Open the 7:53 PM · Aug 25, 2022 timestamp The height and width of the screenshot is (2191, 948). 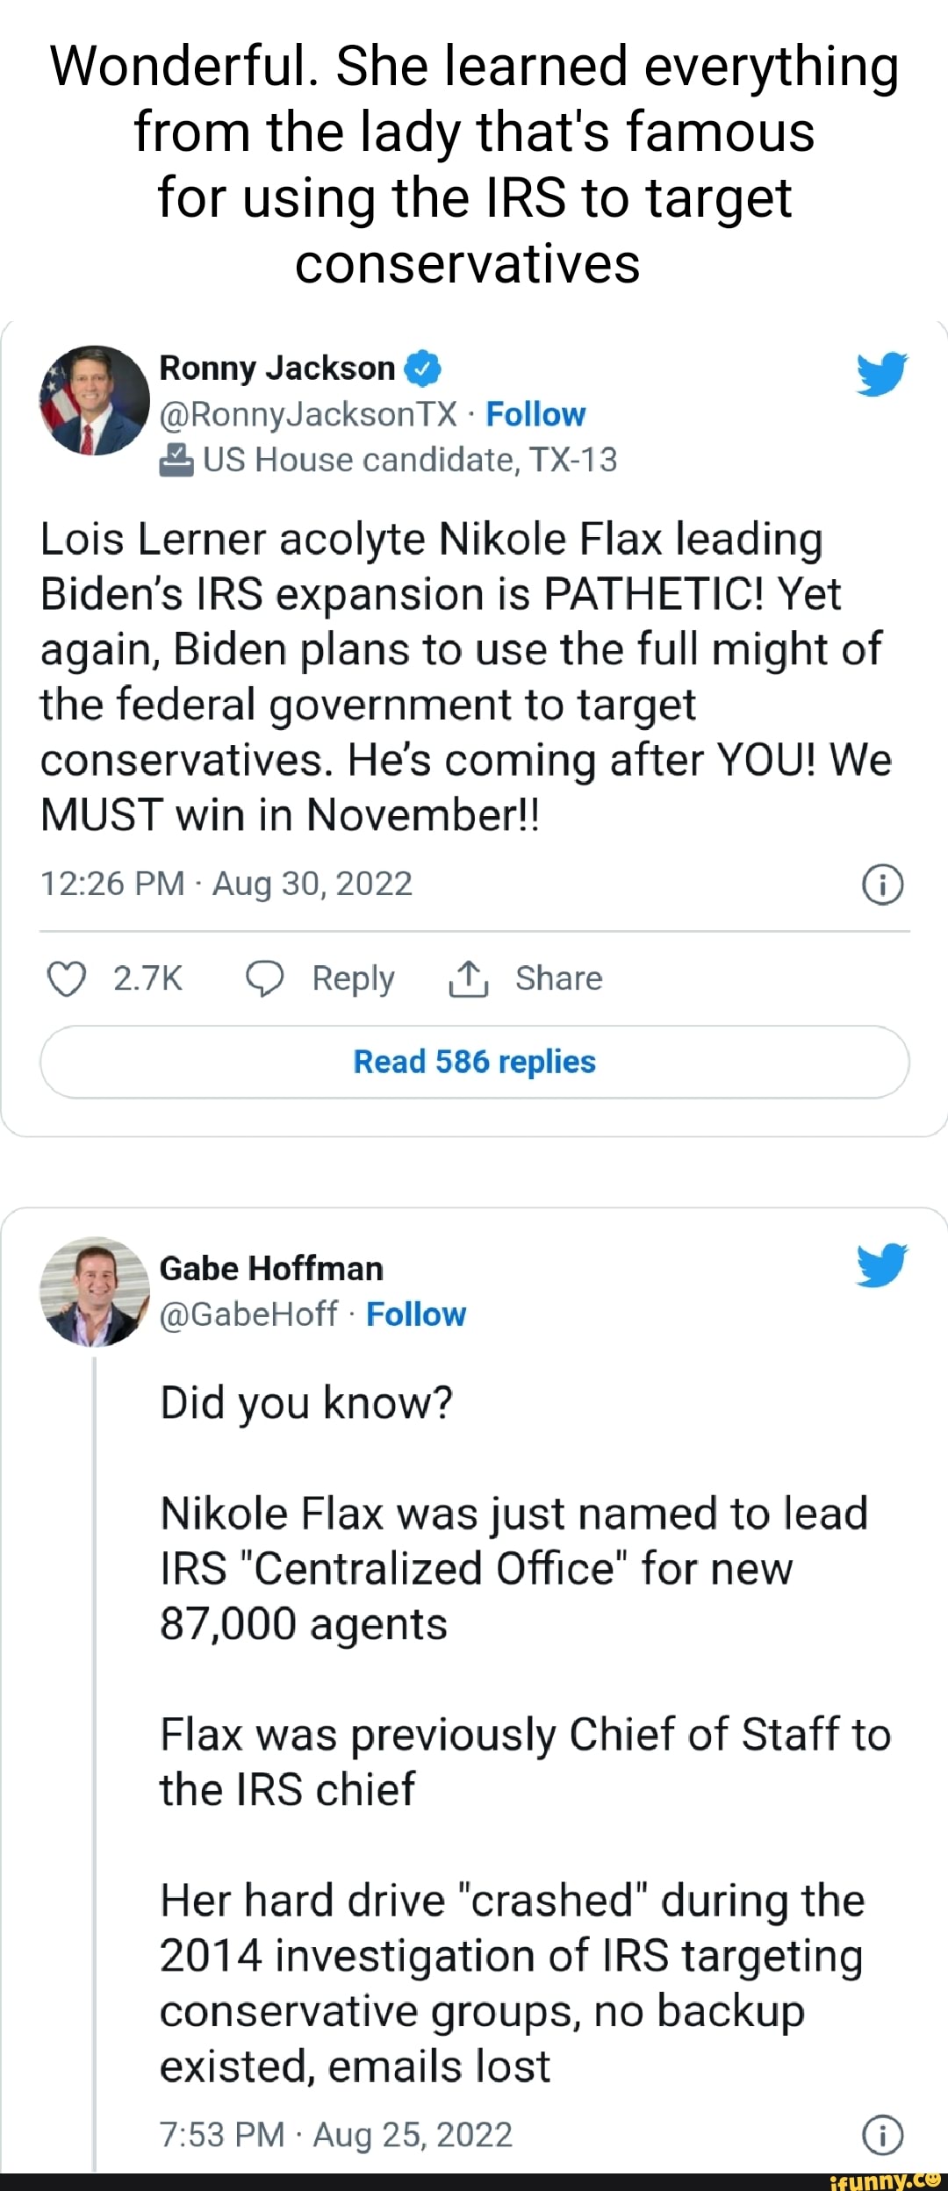coord(336,2135)
